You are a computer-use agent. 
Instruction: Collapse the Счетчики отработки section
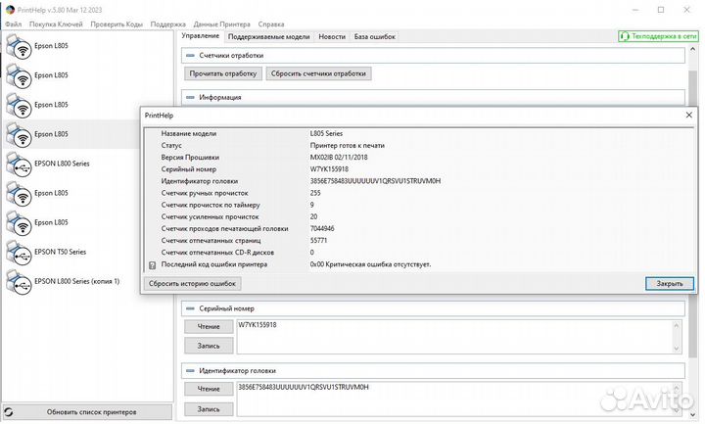pyautogui.click(x=190, y=55)
